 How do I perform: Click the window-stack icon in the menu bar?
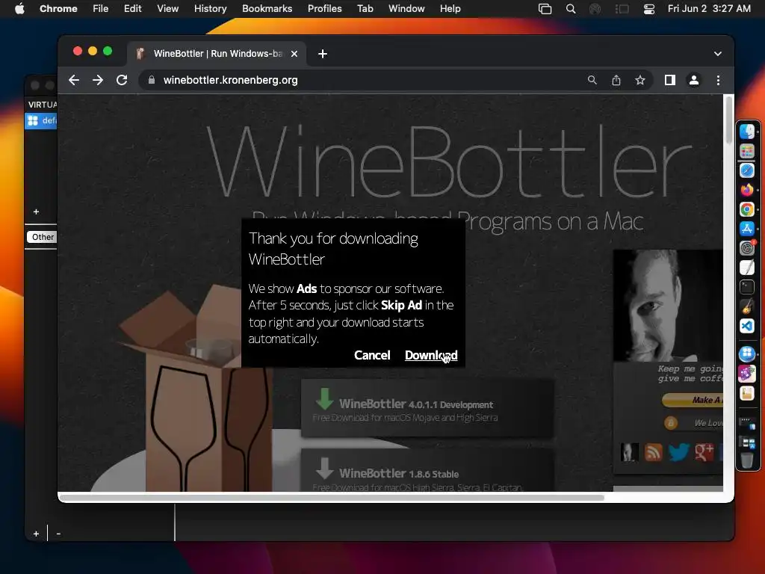pyautogui.click(x=545, y=9)
